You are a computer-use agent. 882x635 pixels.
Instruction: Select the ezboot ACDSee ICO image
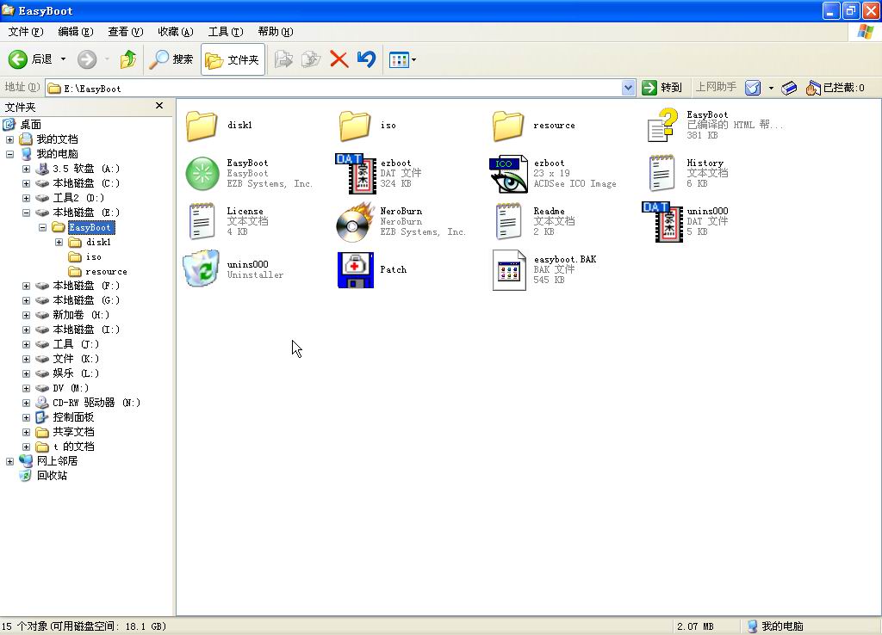click(x=508, y=174)
